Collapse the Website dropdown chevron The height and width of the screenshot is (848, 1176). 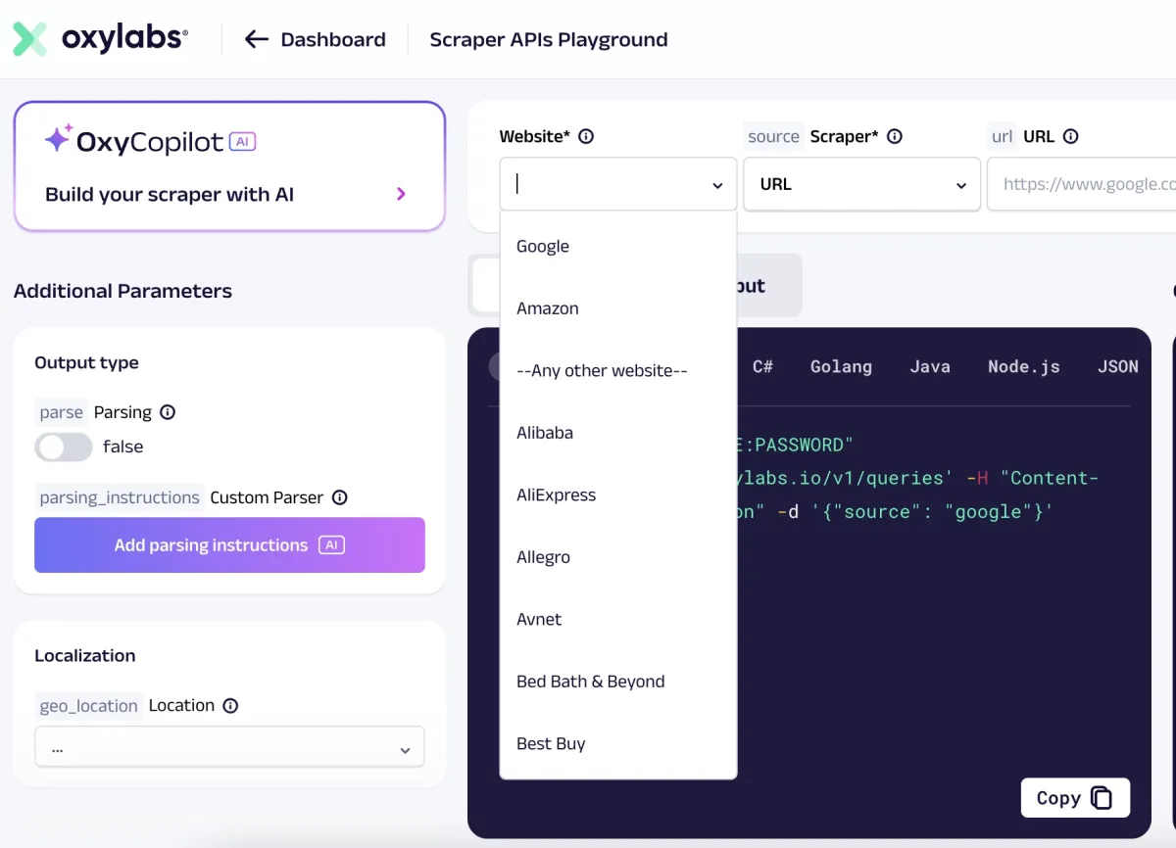click(717, 185)
